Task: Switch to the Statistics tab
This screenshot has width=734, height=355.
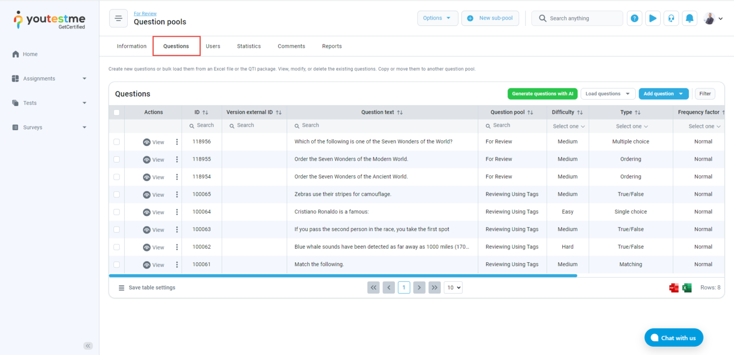Action: pos(249,46)
